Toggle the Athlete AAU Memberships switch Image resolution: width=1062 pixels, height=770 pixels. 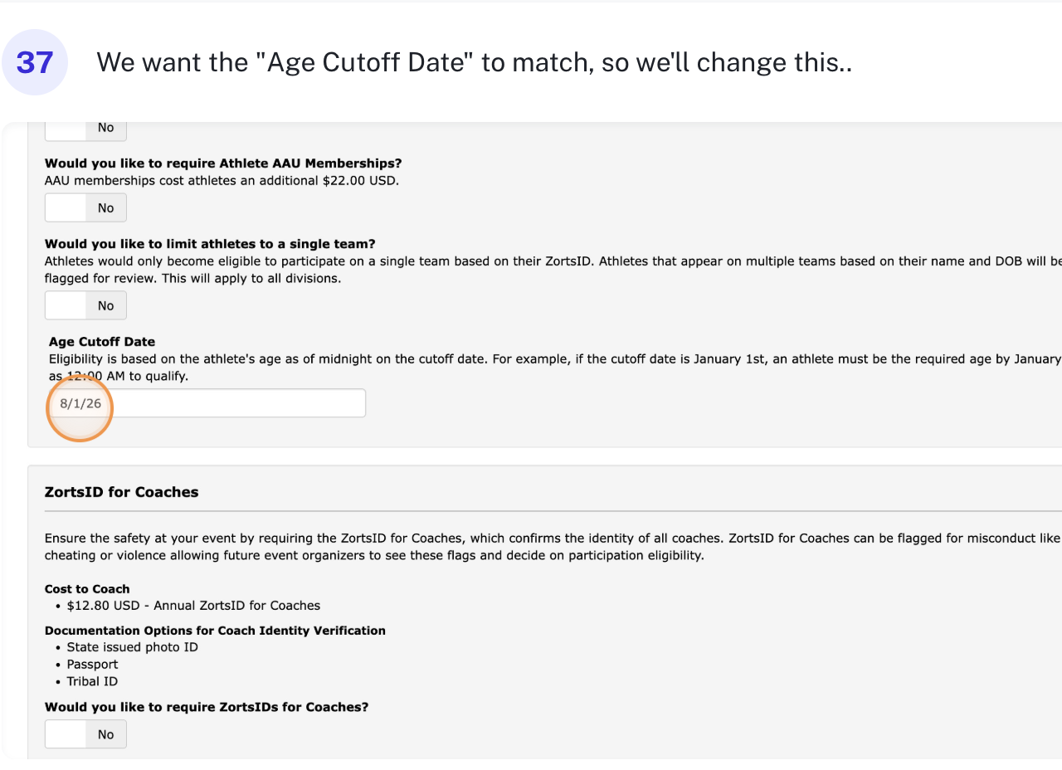[x=85, y=207]
